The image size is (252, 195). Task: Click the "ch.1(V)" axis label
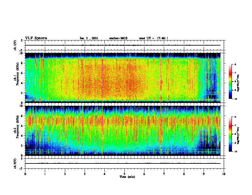click(x=15, y=45)
